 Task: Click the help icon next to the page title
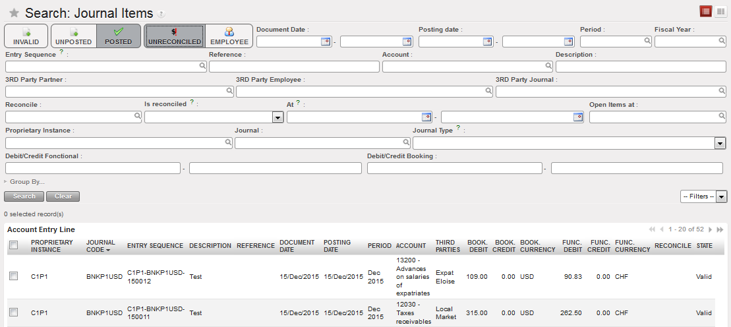tap(161, 14)
